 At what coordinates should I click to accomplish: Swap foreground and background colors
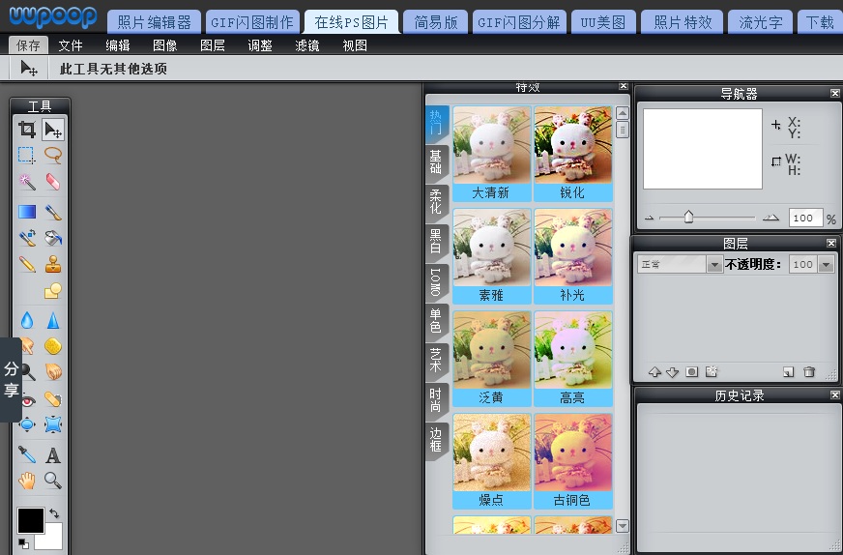pos(54,513)
